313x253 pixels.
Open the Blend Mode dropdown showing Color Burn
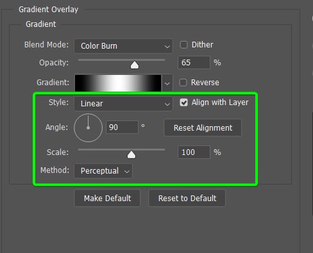pos(123,46)
